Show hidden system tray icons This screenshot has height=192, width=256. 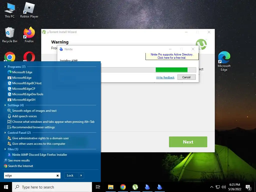(211, 187)
